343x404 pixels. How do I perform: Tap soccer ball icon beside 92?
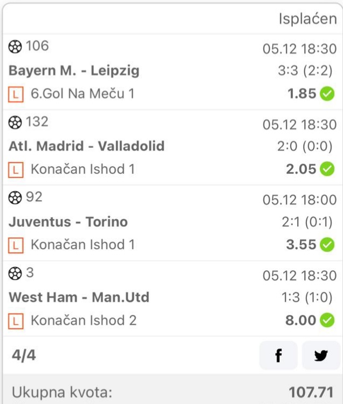(x=15, y=198)
